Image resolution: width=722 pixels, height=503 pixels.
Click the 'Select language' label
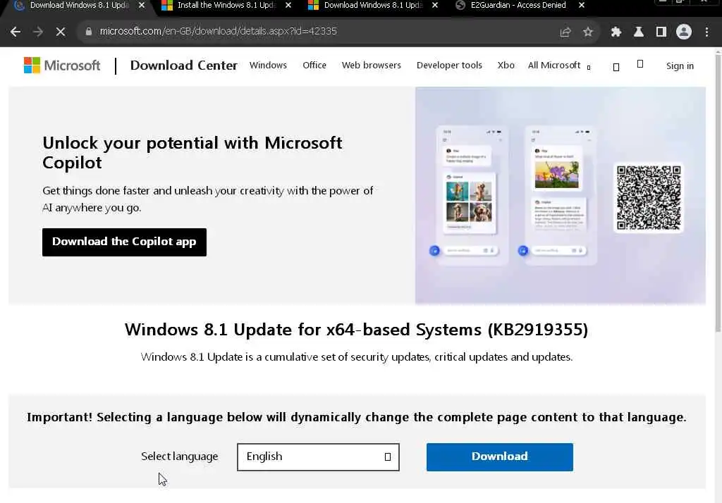click(180, 457)
